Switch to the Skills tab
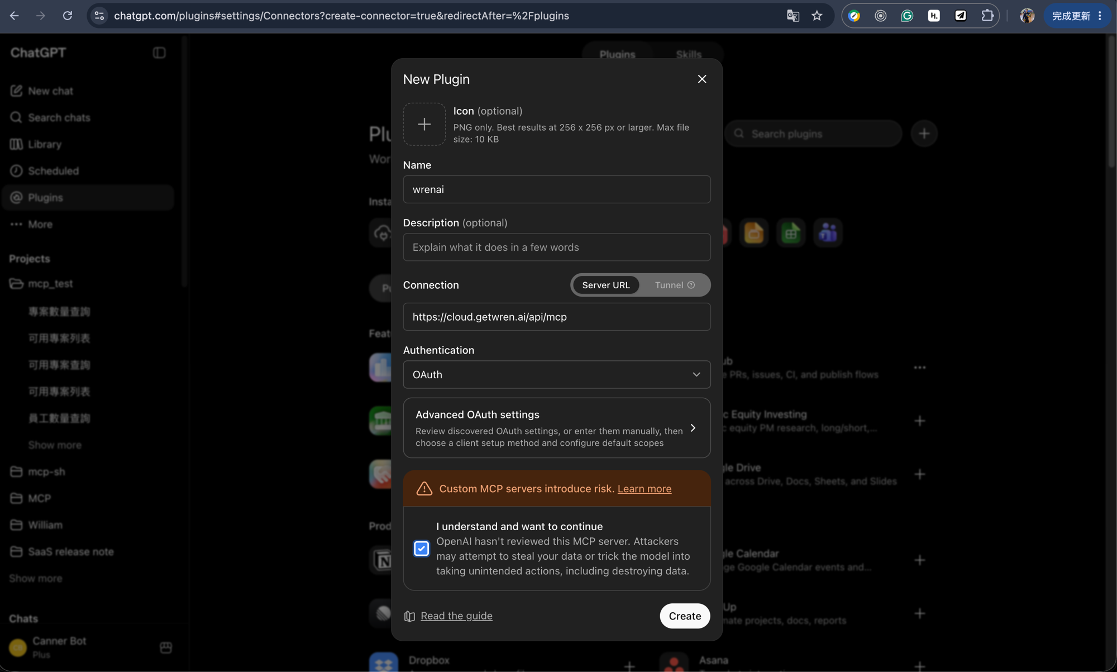 (x=689, y=54)
